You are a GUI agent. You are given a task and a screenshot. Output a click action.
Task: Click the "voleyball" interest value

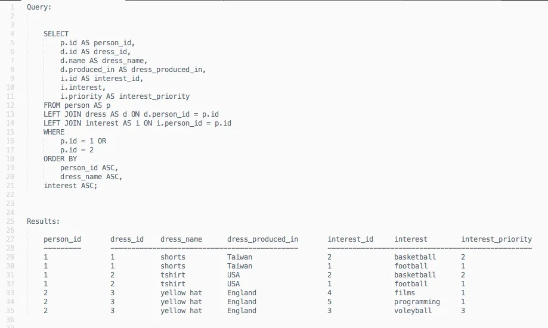[x=413, y=311]
